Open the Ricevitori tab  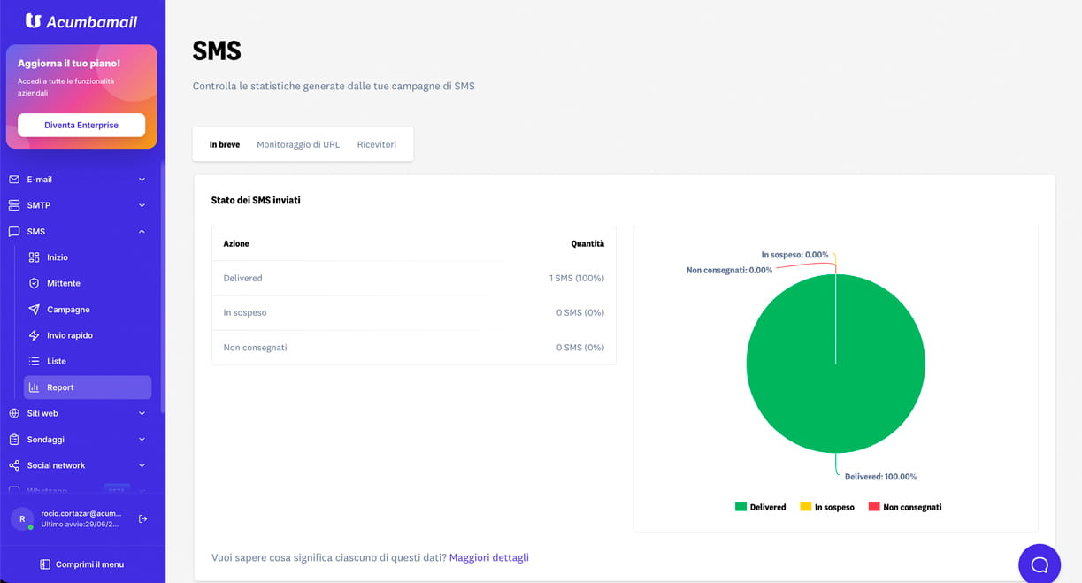click(x=377, y=144)
